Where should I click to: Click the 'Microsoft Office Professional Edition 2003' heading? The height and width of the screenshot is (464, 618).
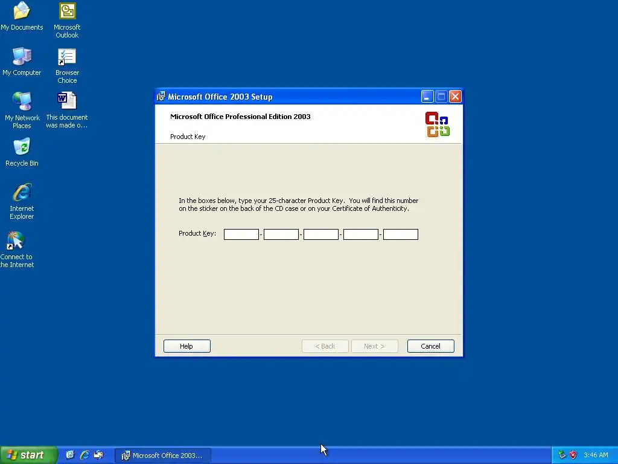[240, 117]
